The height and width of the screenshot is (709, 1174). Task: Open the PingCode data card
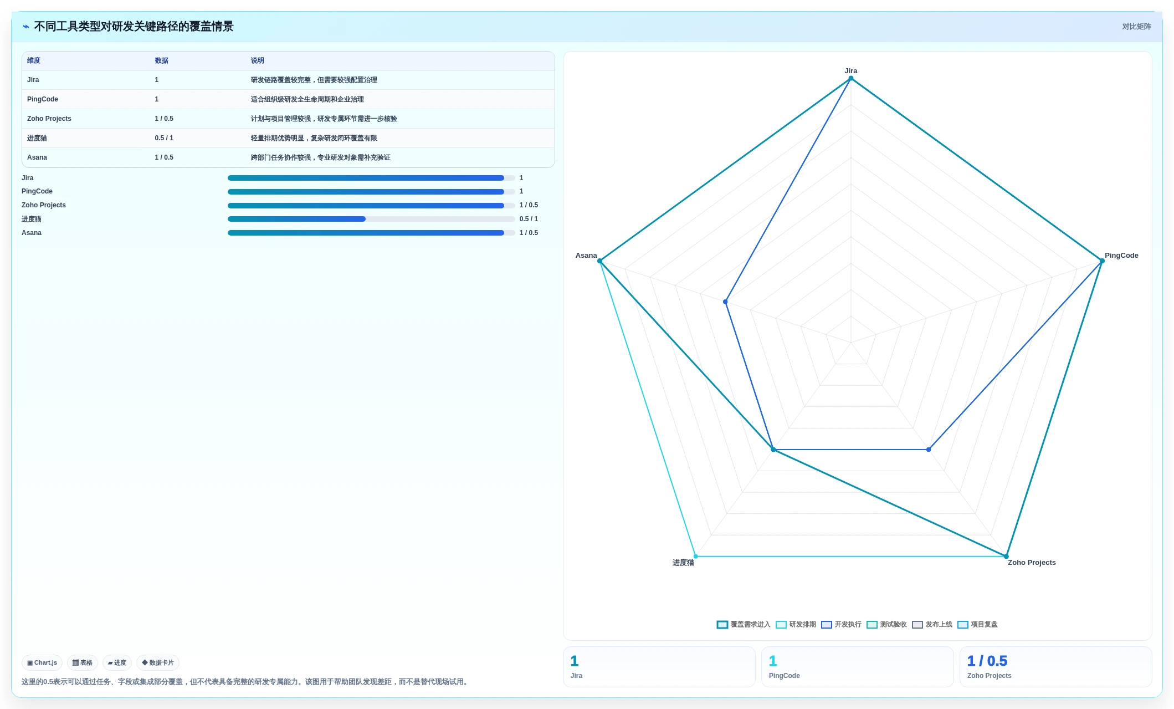[x=858, y=667]
